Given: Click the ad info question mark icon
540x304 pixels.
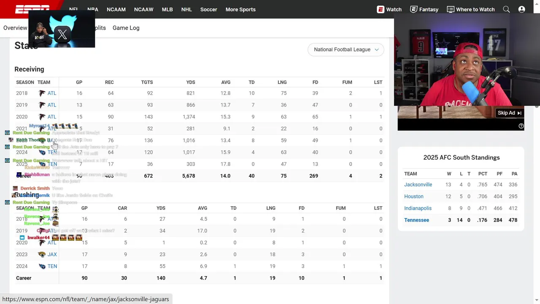Looking at the screenshot, I should click(521, 126).
